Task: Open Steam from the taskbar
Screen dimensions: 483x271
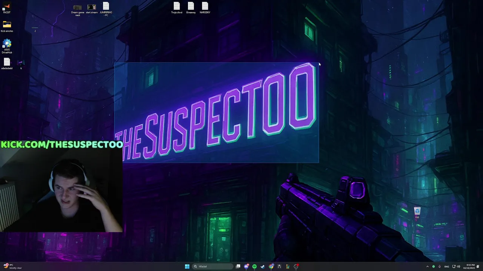Action: pos(263,266)
